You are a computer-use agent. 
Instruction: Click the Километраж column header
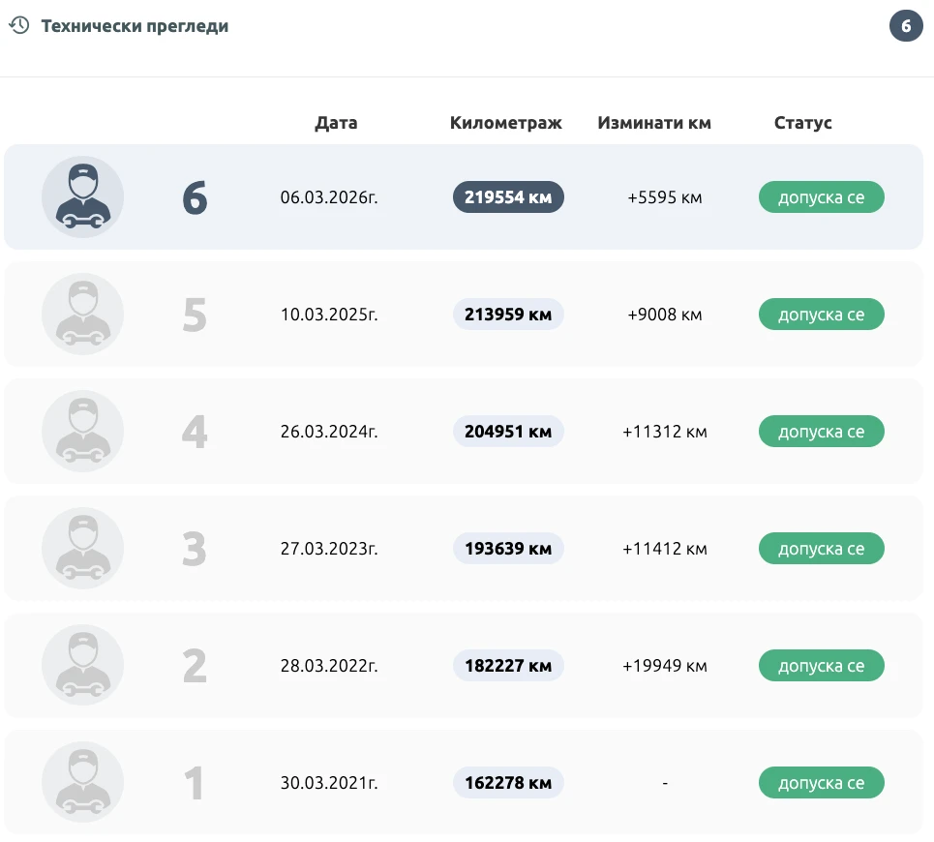506,123
